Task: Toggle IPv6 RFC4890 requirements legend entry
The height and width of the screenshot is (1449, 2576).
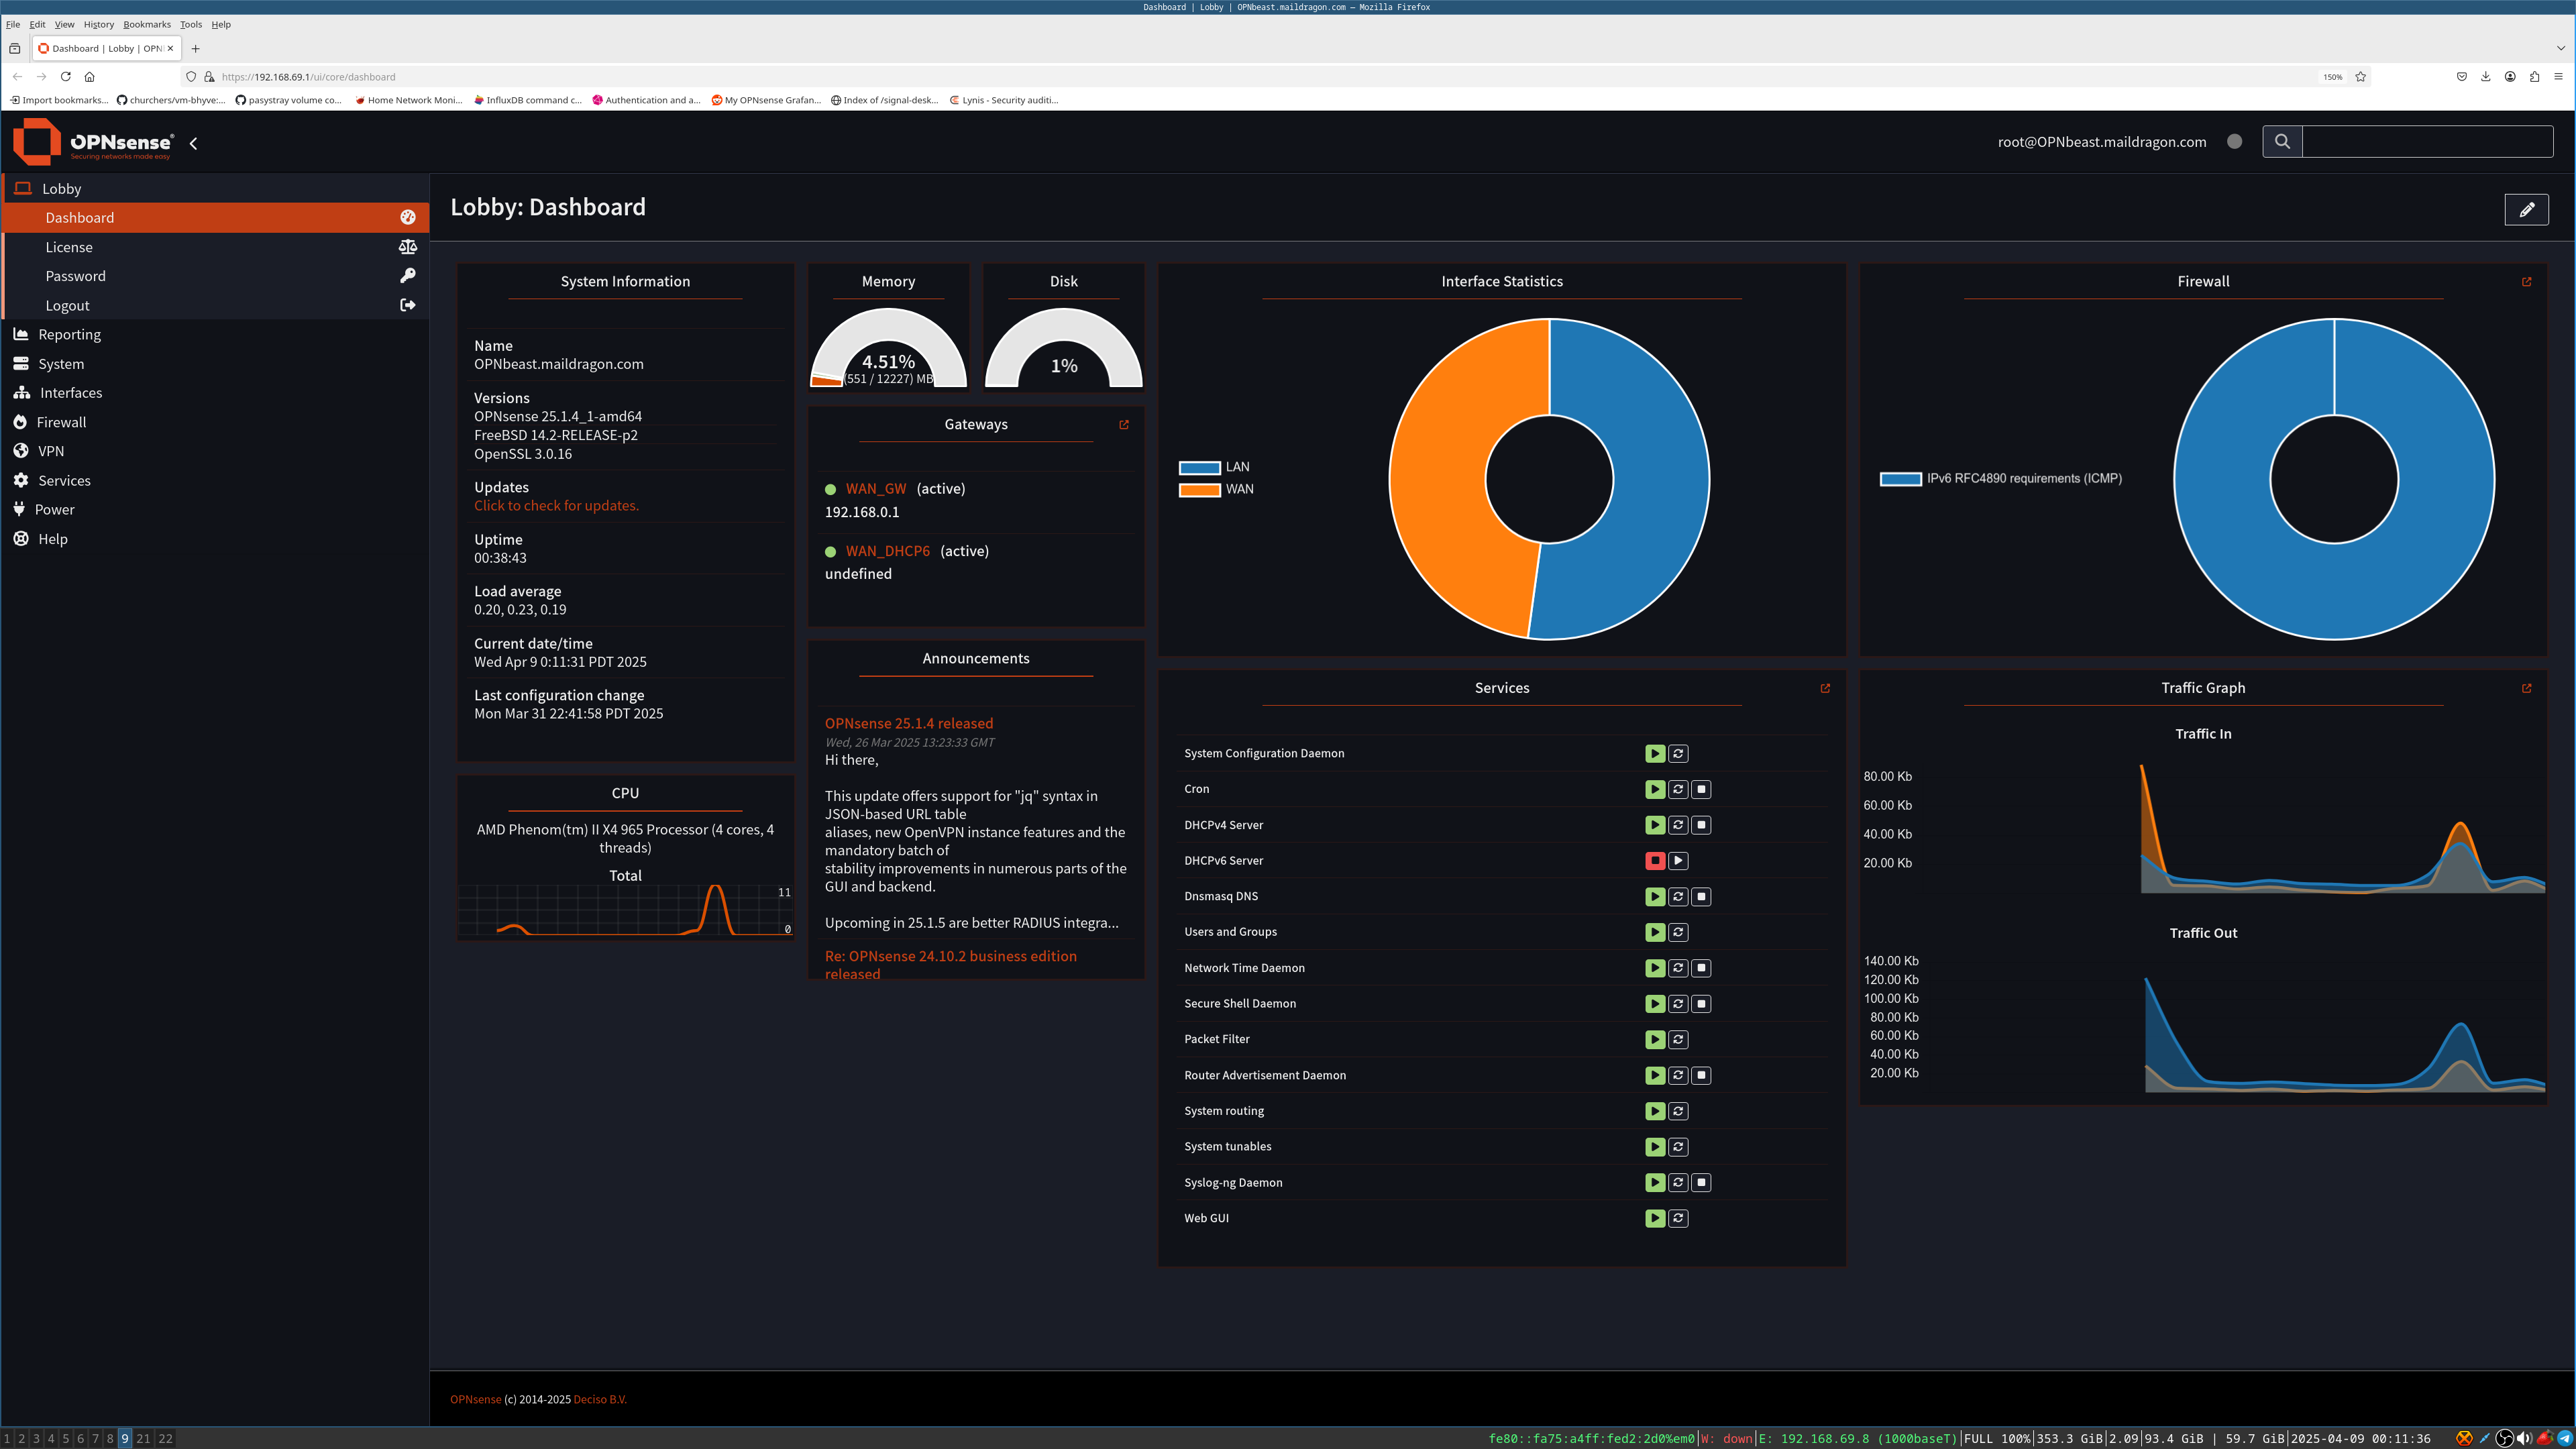Action: click(2001, 478)
